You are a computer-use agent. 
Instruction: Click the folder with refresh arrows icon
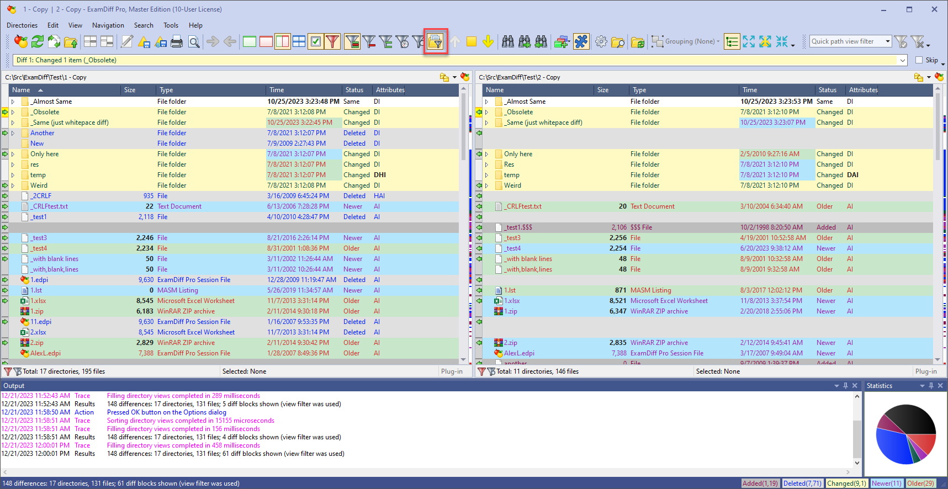click(x=638, y=41)
